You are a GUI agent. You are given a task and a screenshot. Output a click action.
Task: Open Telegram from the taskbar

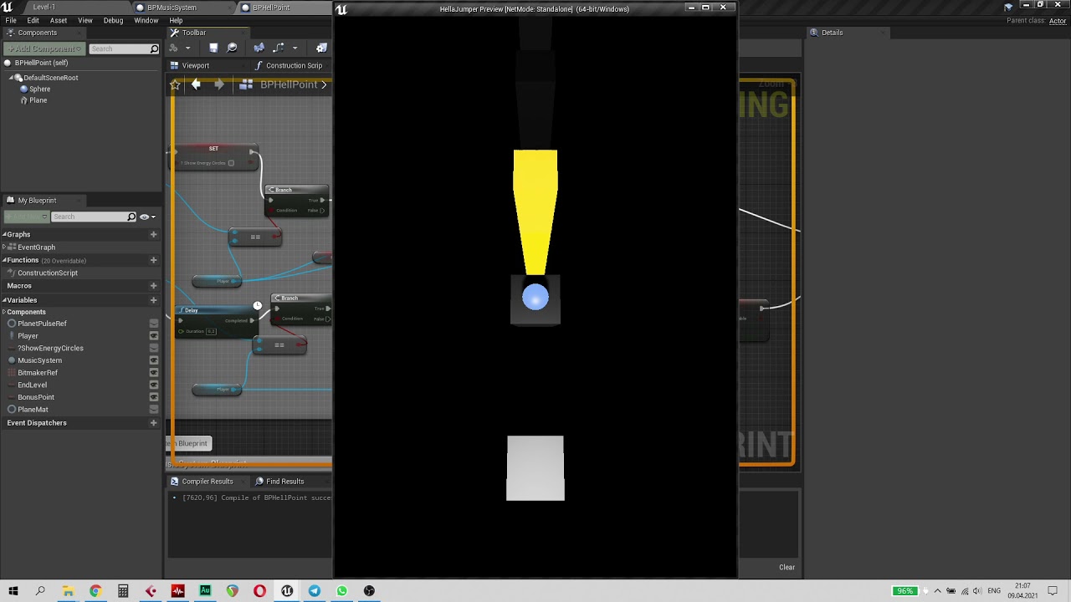tap(315, 591)
